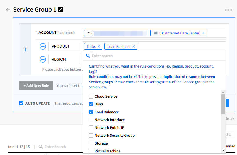This screenshot has width=237, height=155.
Task: Uncheck the Load Balancer checkbox
Action: coord(91,112)
